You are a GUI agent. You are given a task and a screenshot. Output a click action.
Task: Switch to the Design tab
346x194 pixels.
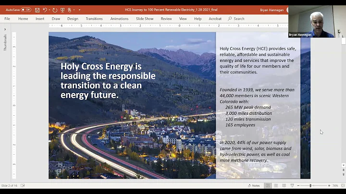pyautogui.click(x=73, y=19)
